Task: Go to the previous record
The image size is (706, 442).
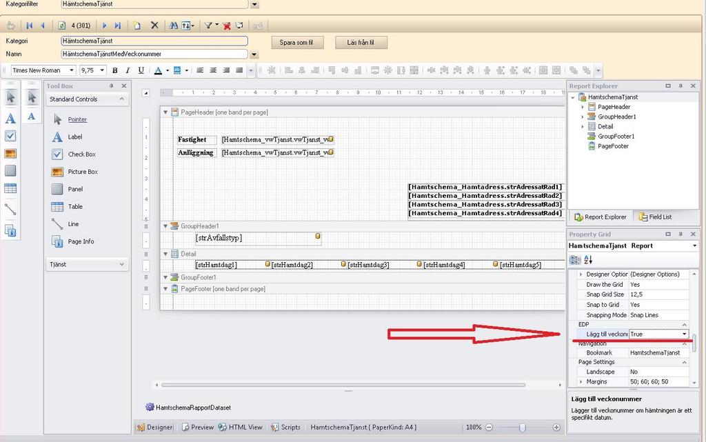Action: [x=43, y=26]
